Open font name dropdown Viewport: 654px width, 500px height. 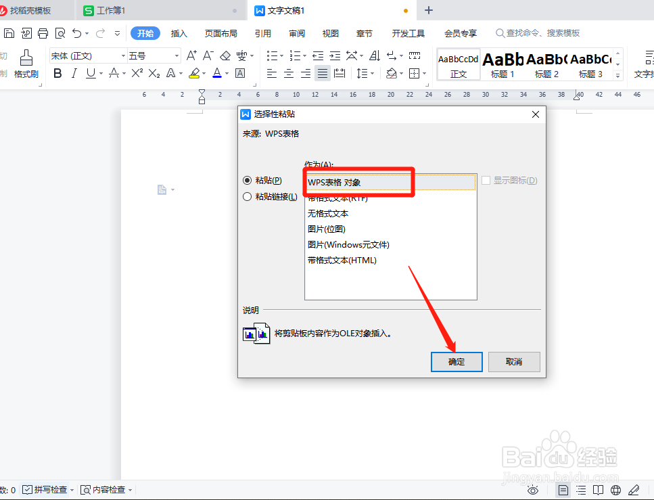[x=124, y=55]
